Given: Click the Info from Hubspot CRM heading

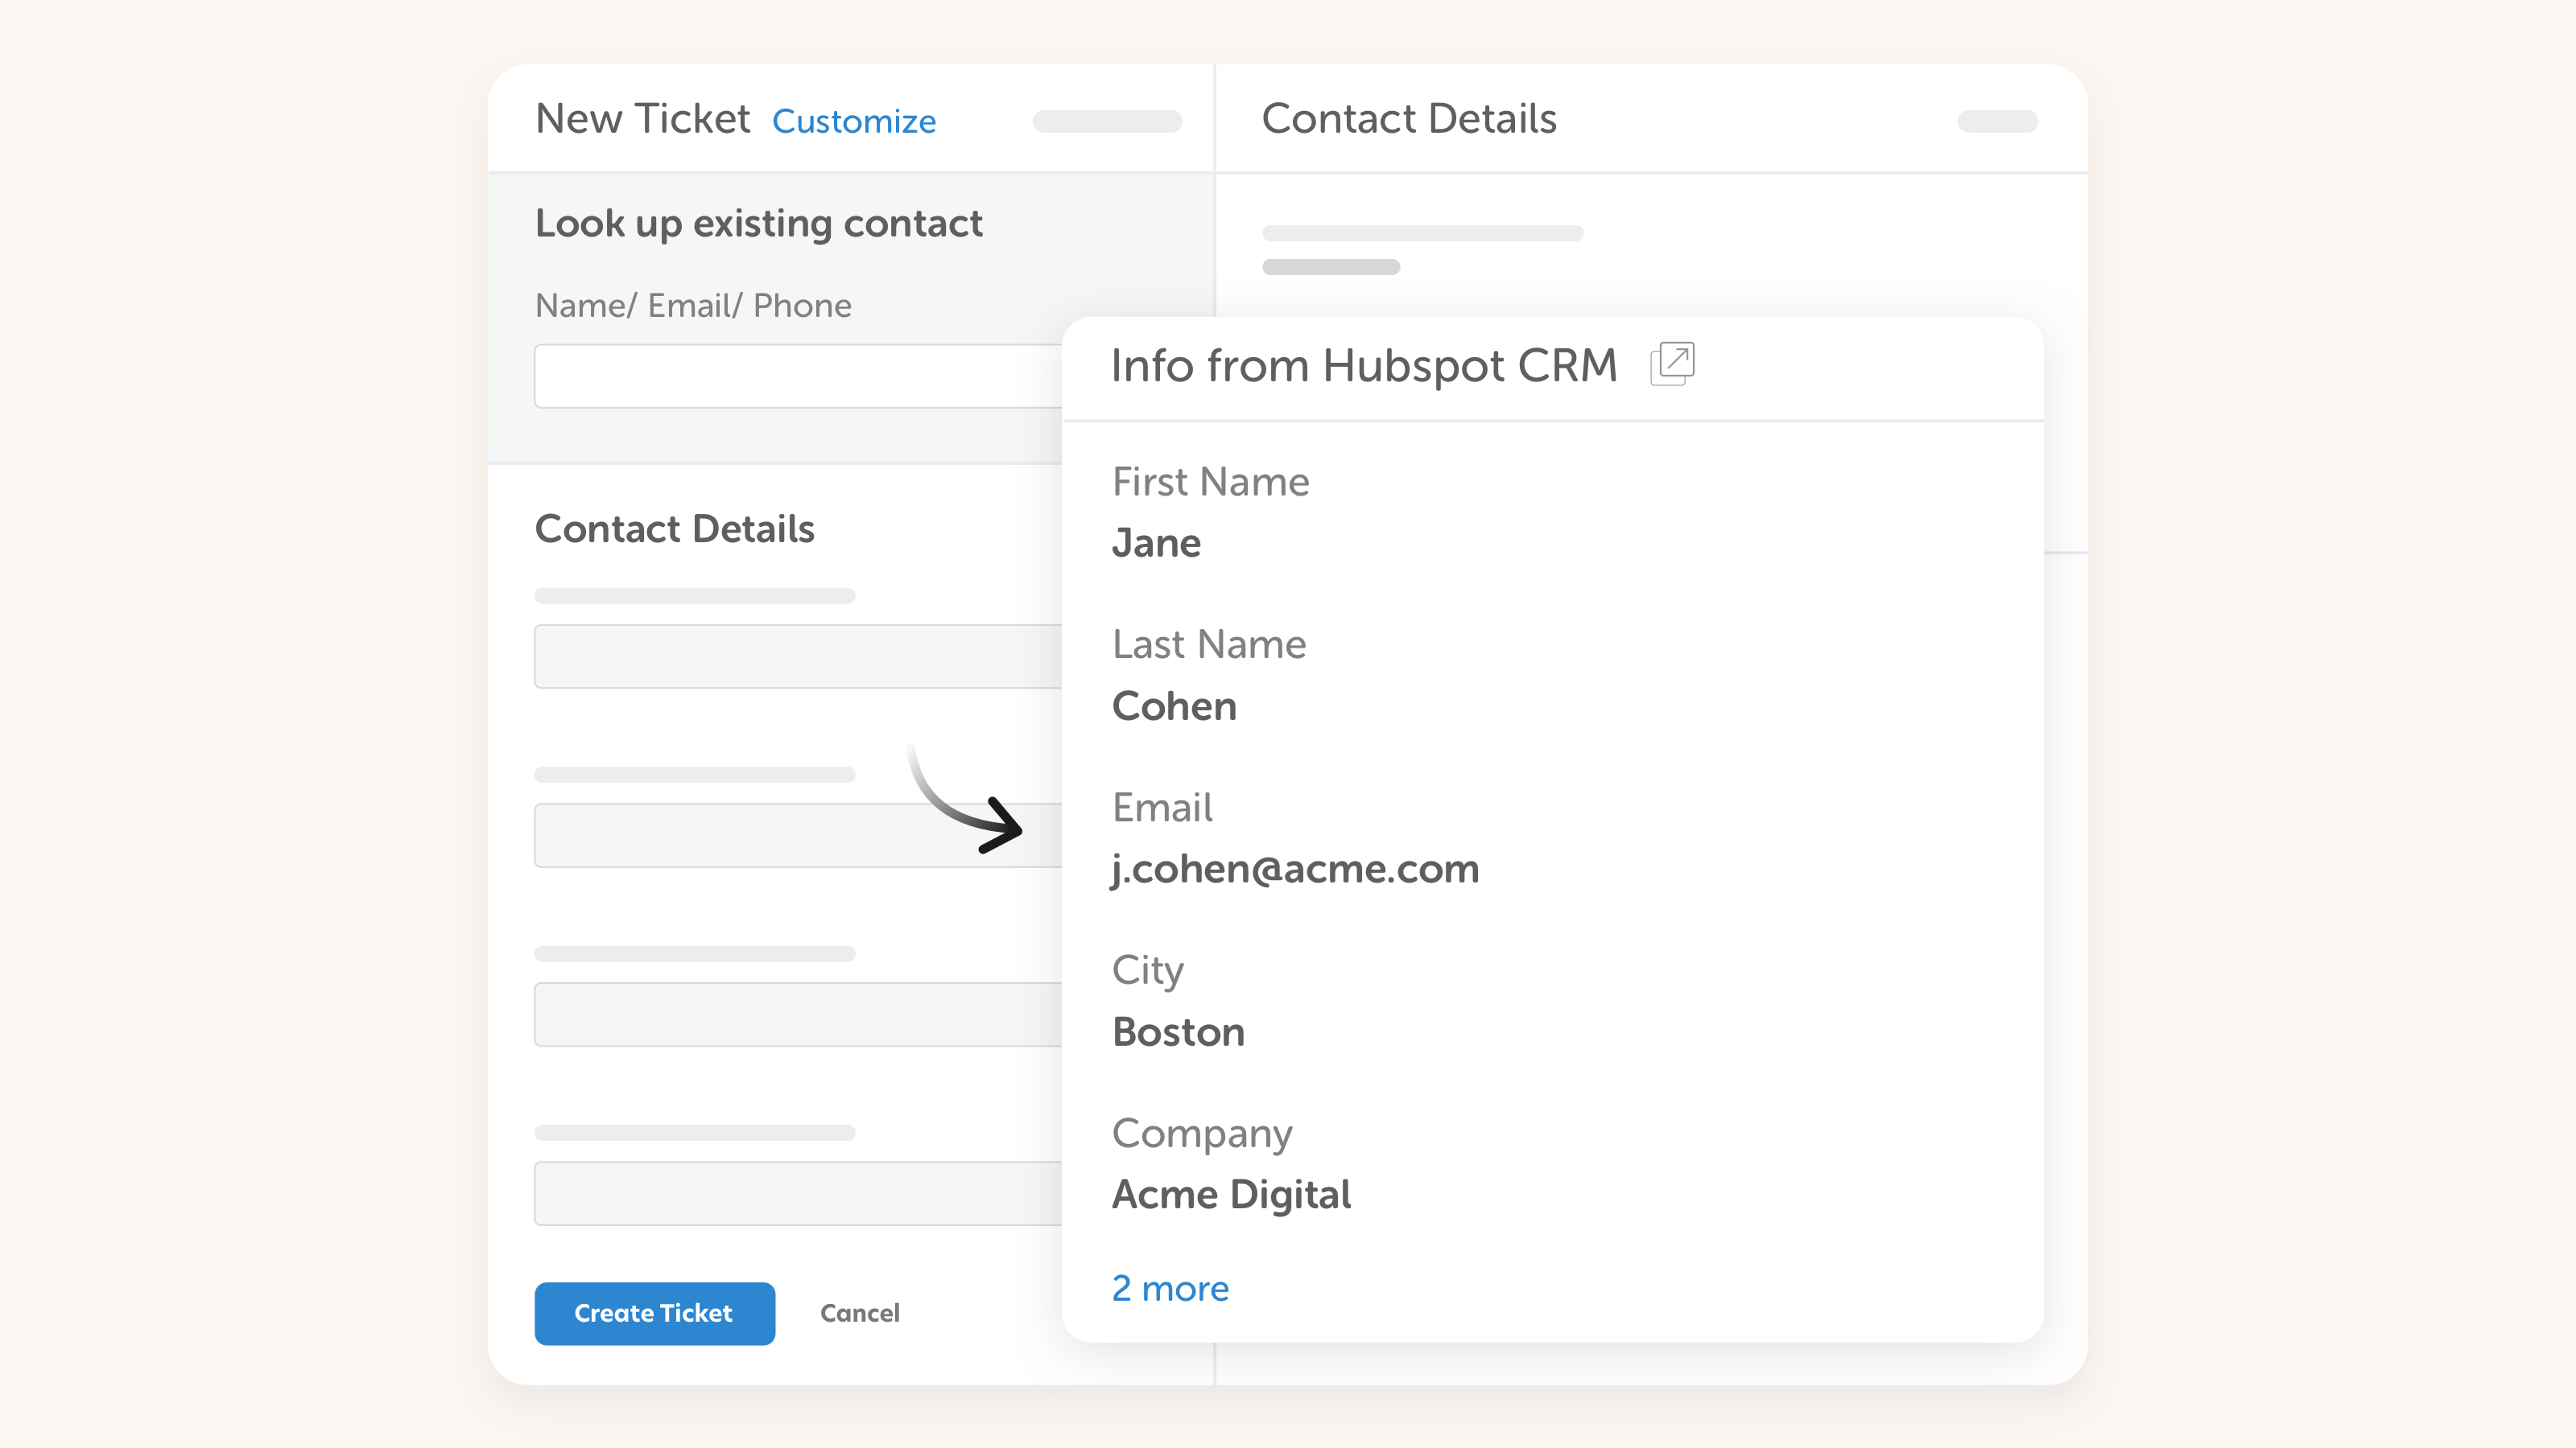Looking at the screenshot, I should pyautogui.click(x=1364, y=366).
